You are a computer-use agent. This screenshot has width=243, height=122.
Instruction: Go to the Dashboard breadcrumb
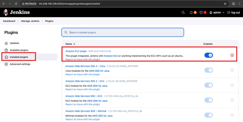9,21
